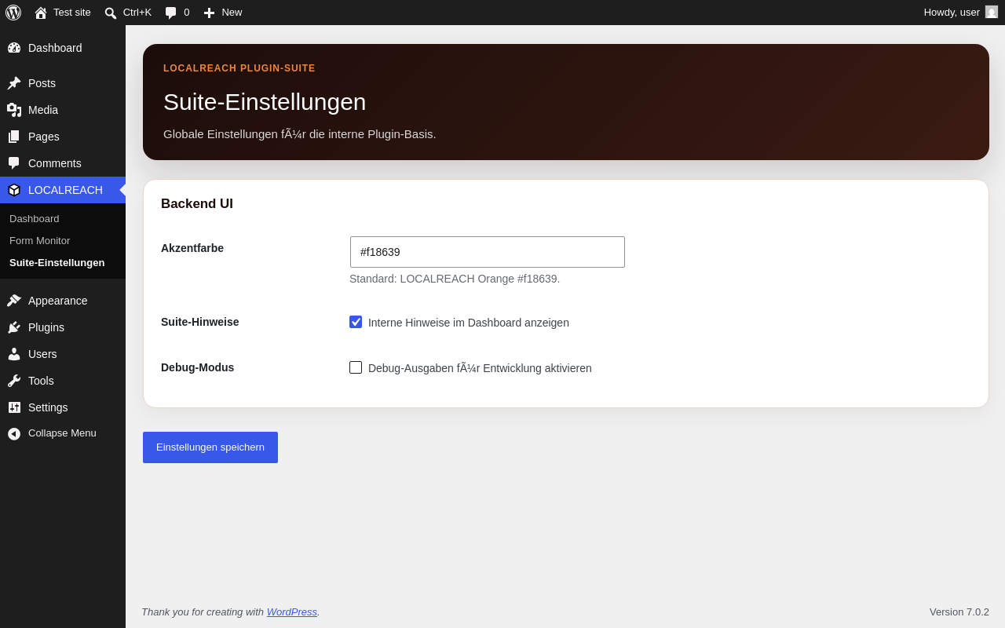Click the plus icon for New

[x=209, y=13]
